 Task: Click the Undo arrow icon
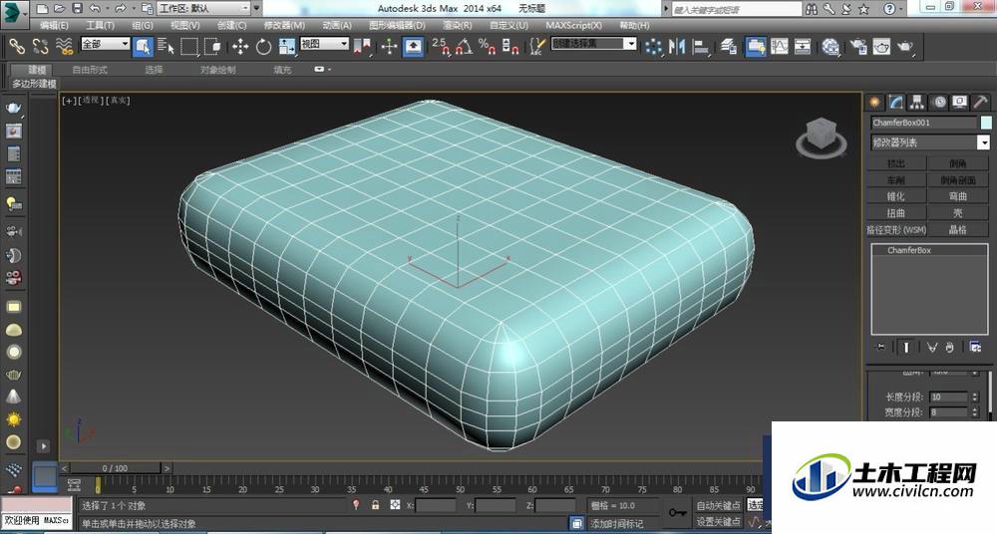pyautogui.click(x=95, y=8)
